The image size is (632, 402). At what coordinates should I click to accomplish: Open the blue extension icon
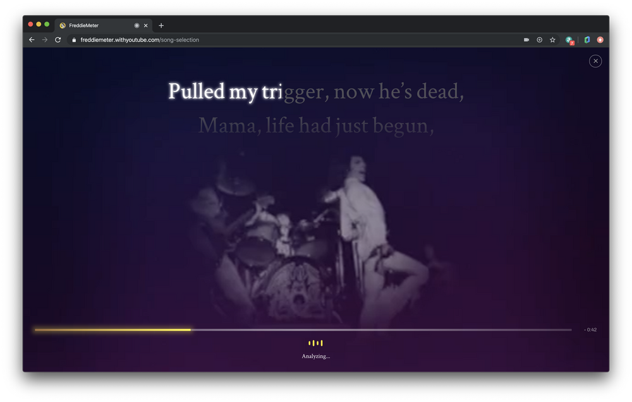[x=587, y=40]
